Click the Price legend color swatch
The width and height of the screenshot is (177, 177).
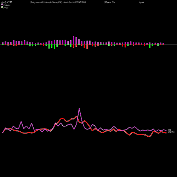(2, 7)
